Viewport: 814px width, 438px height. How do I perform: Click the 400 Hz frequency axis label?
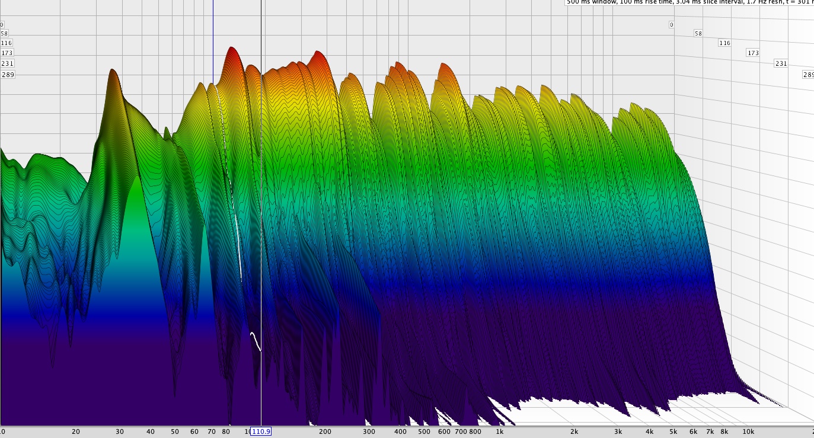pyautogui.click(x=400, y=431)
